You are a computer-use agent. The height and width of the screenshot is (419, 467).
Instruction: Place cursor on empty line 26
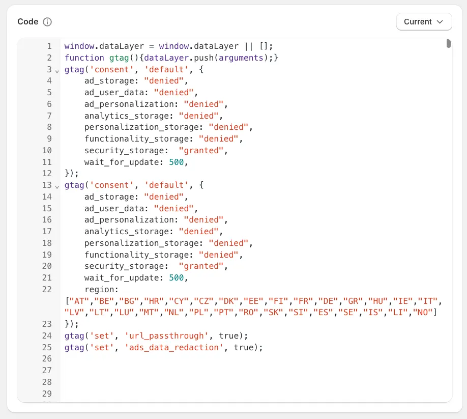256,359
